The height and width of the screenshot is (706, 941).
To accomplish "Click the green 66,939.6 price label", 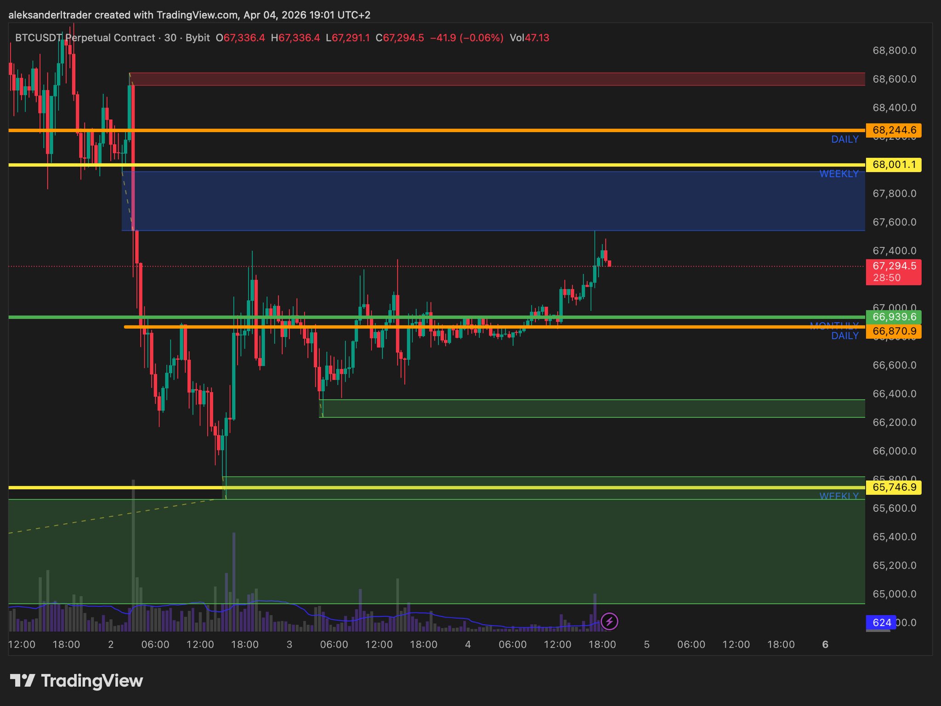I will [x=893, y=317].
